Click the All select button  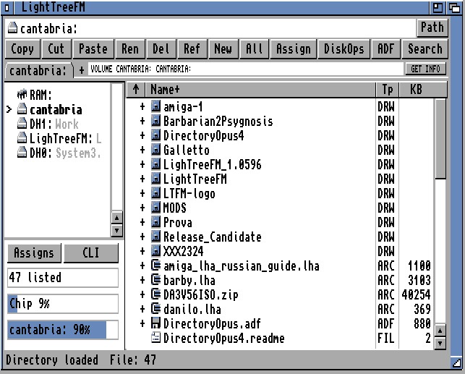tap(254, 49)
